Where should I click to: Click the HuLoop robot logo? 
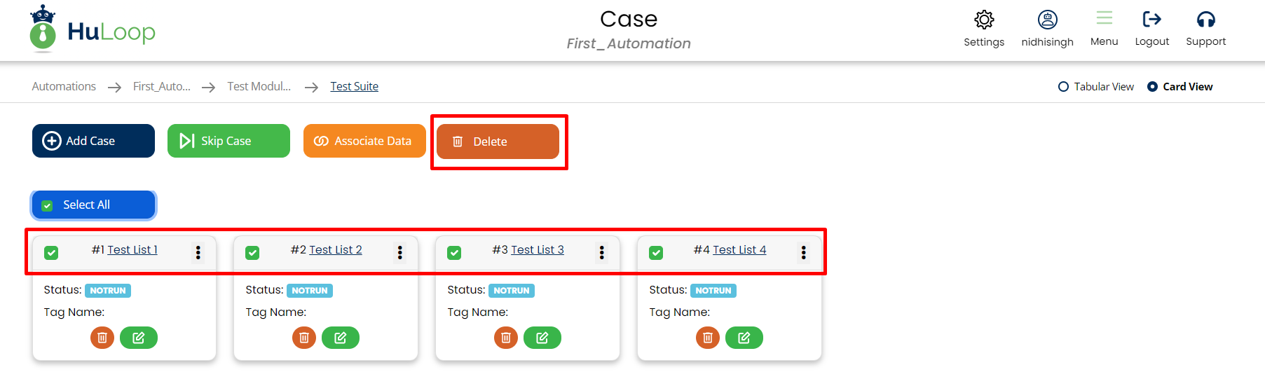(x=43, y=29)
